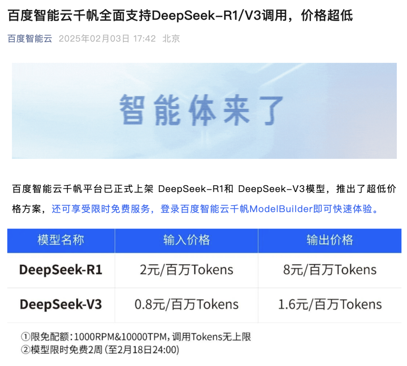Screen dimensions: 407x366
Task: Click the 0.8元/百万Tokens input price cell
Action: point(187,305)
